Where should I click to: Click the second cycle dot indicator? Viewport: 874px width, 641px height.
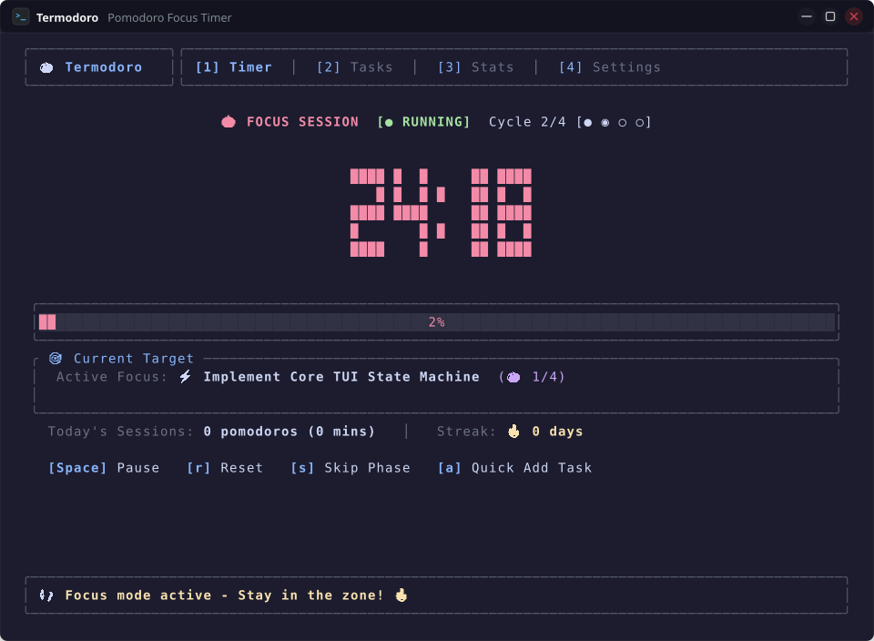tap(605, 123)
